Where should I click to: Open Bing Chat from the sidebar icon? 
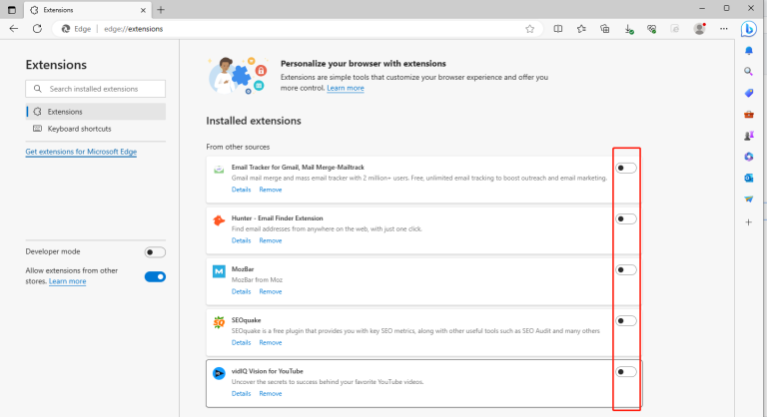748,29
